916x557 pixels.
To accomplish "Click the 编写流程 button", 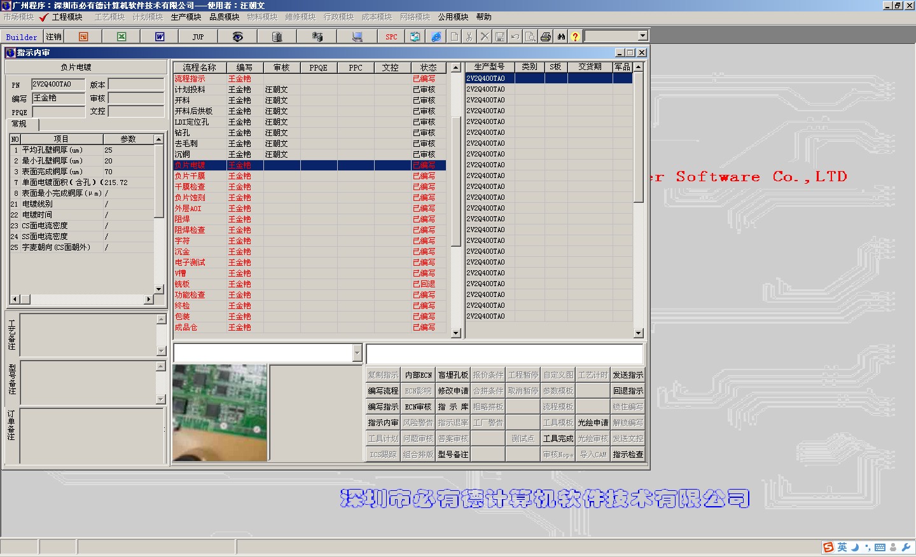I will [383, 391].
